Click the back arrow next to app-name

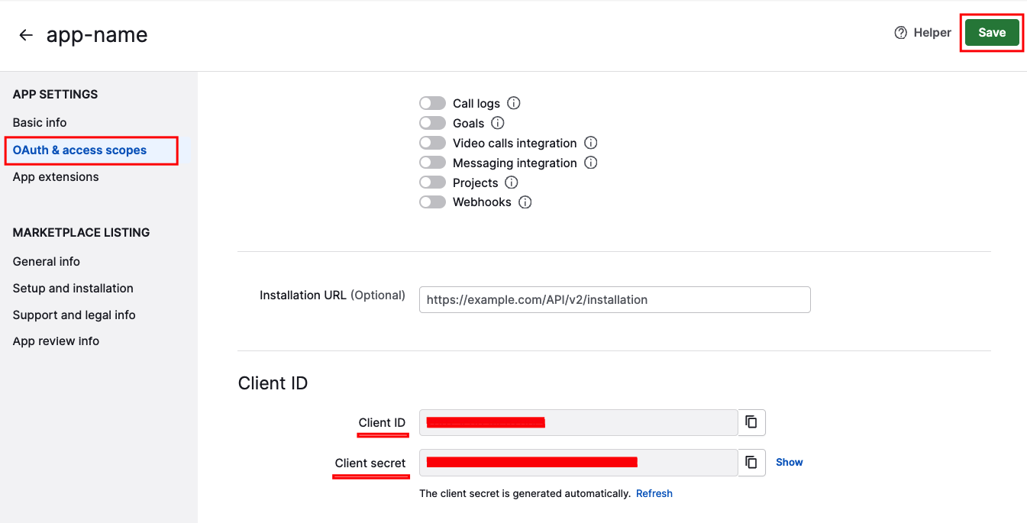click(25, 34)
